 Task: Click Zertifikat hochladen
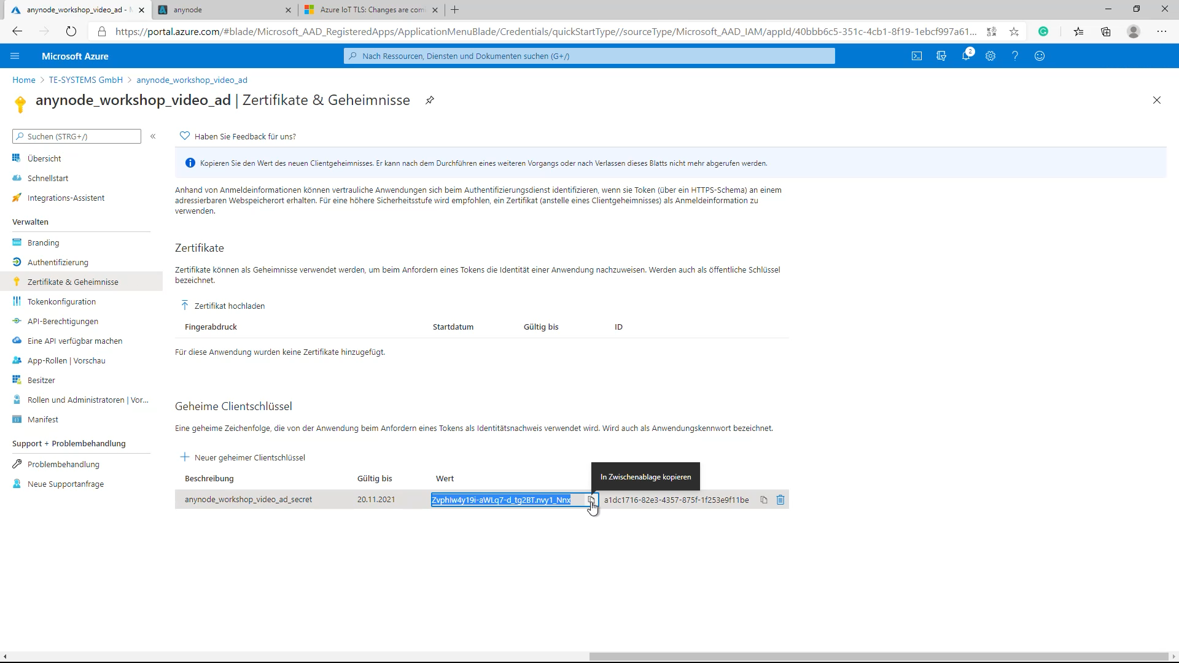222,306
